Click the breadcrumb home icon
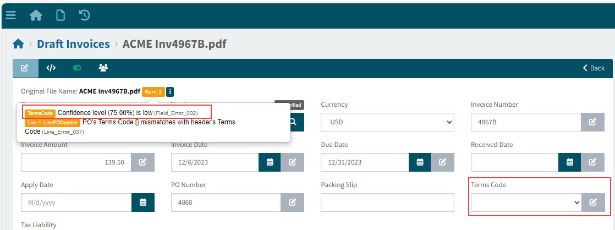 (18, 44)
